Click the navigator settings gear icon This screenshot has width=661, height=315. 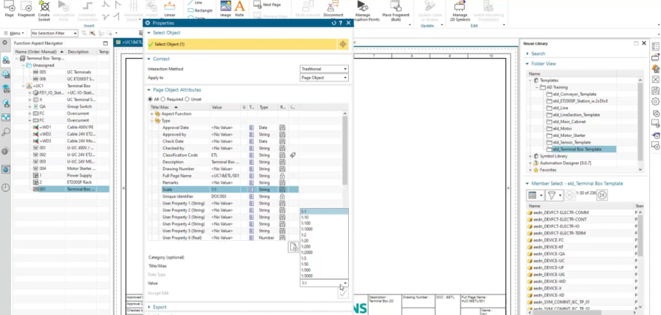pos(4,43)
